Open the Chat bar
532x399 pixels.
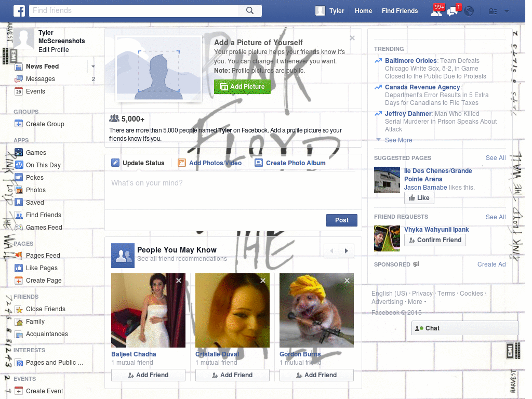[465, 328]
